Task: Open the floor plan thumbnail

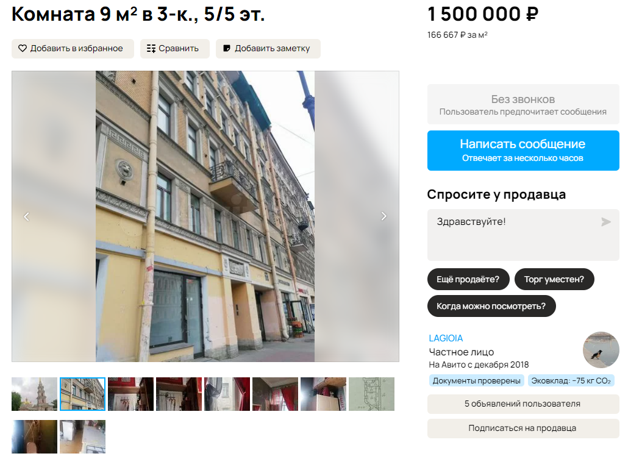Action: [x=371, y=394]
